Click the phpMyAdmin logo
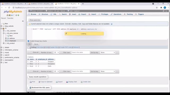Screen dimensions: 170x95 13,12
